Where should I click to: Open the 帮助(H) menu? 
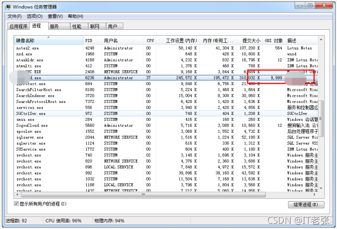[x=75, y=16]
